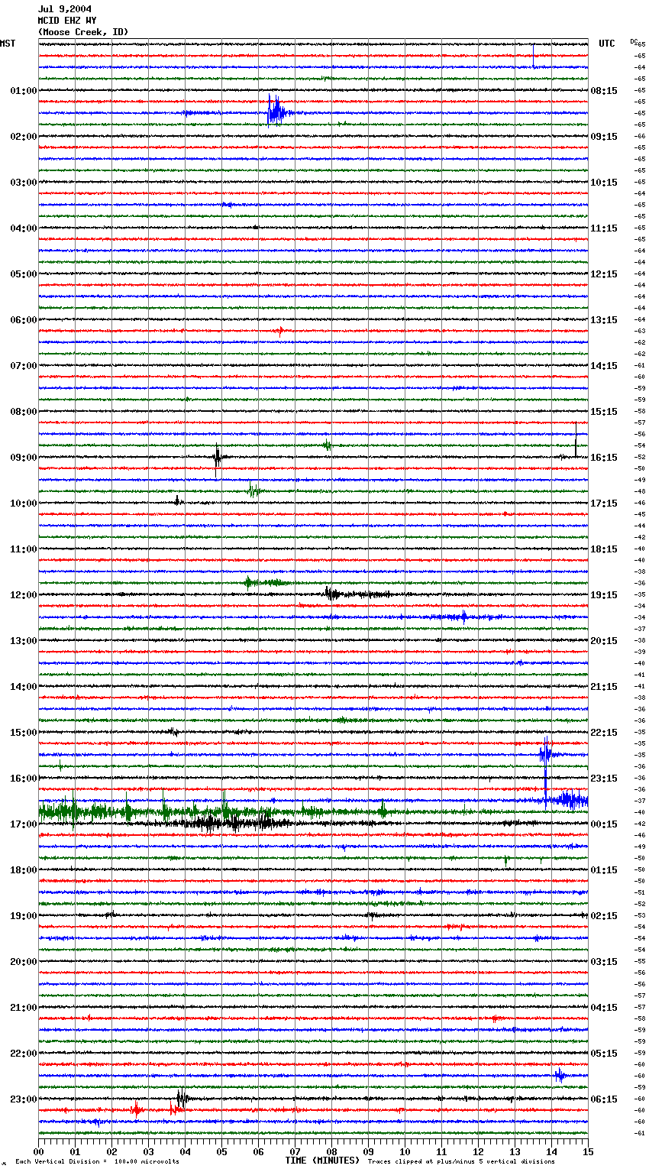Select the 01:00 MST time label
The image size is (649, 1172).
[x=24, y=91]
